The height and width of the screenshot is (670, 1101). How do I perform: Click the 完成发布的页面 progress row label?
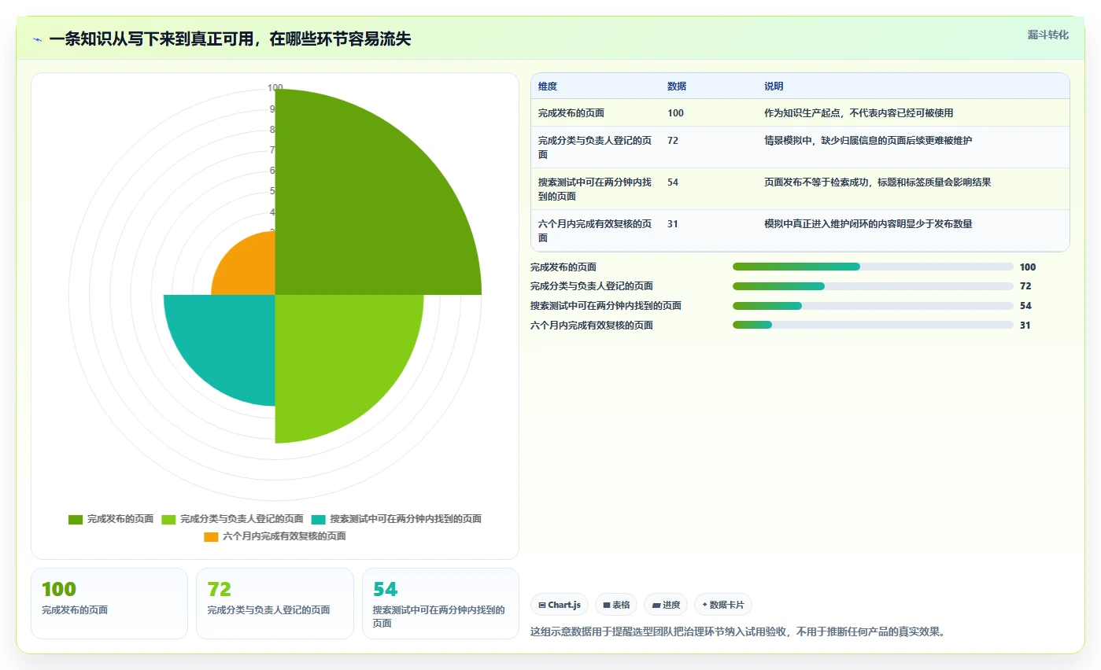tap(563, 267)
